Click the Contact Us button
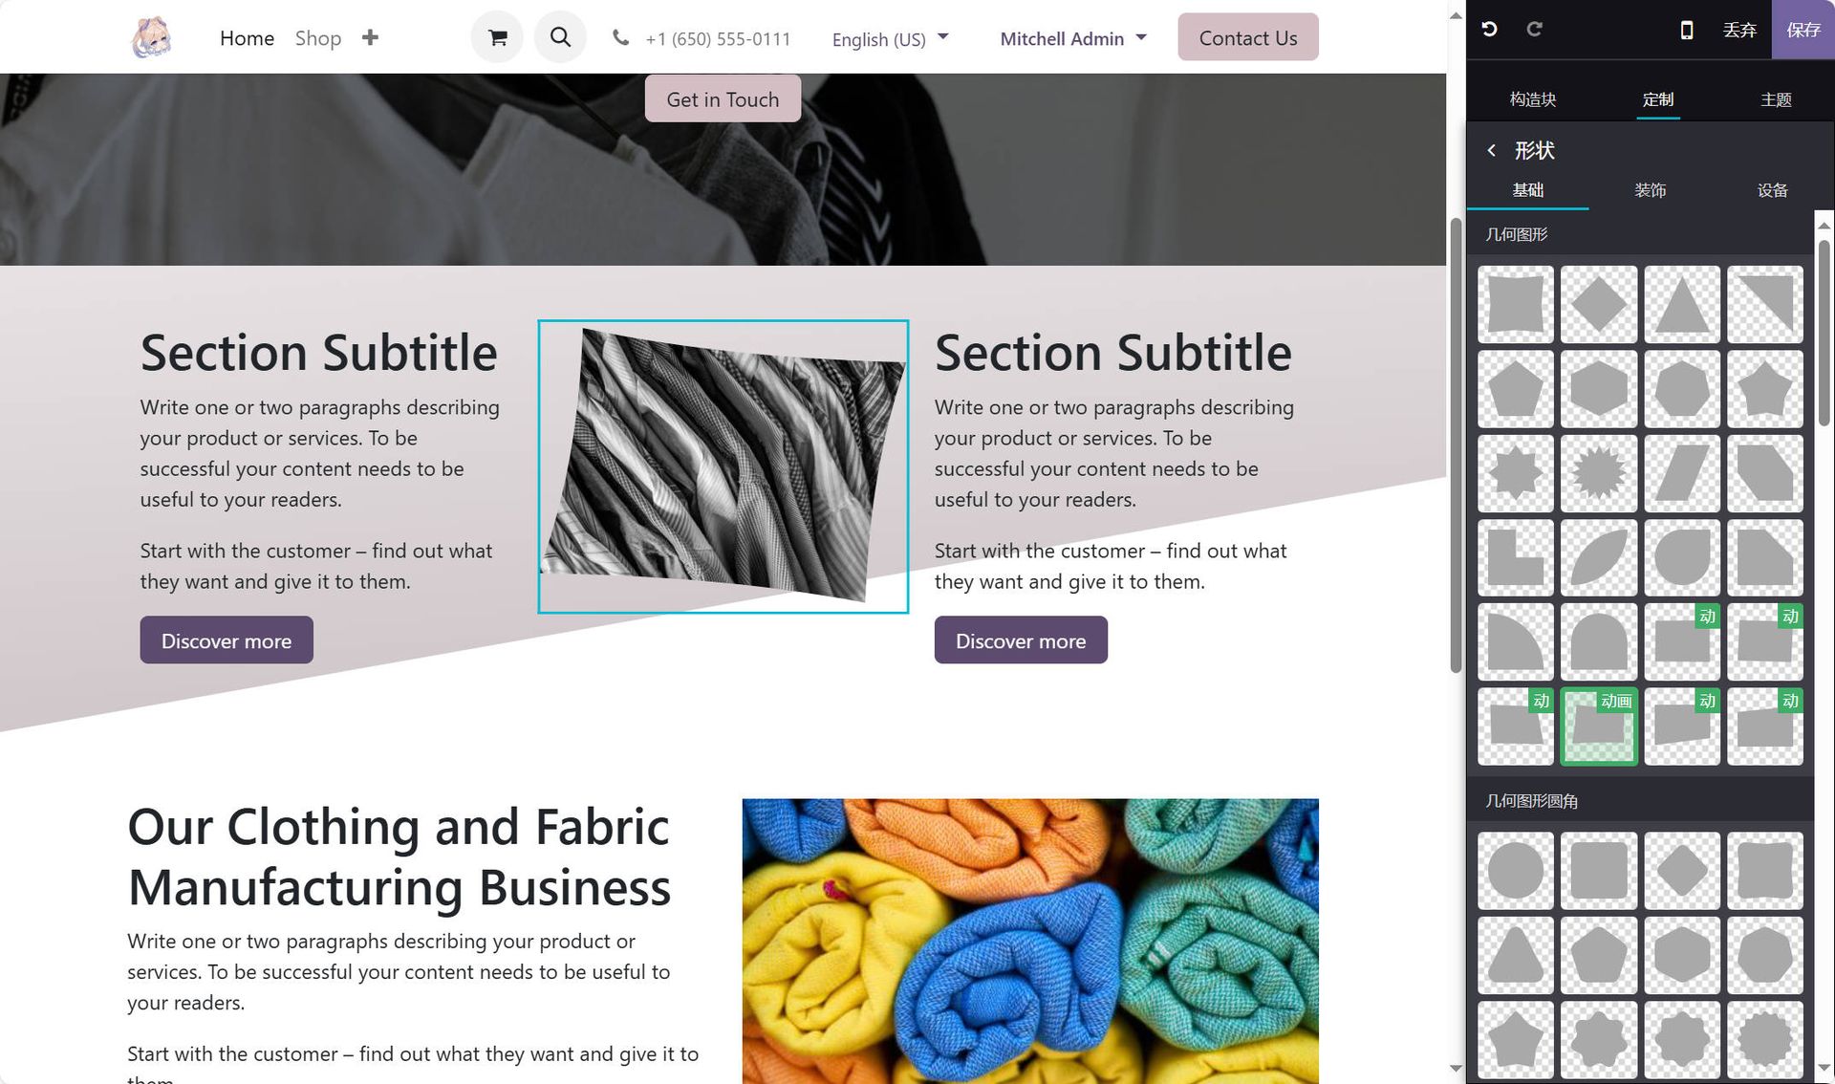The image size is (1835, 1084). pos(1248,37)
